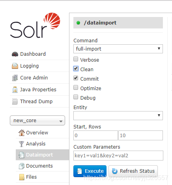Click the Command field label
This screenshot has width=172, height=185.
click(86, 41)
